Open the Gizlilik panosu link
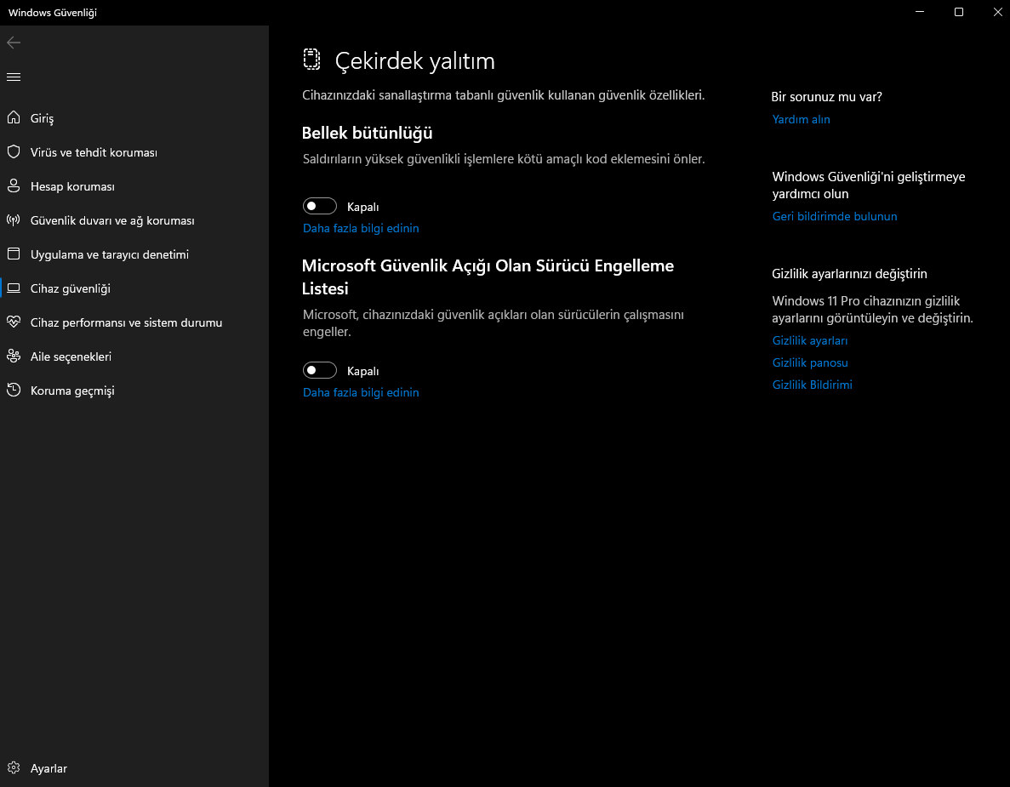This screenshot has height=787, width=1010. (809, 362)
